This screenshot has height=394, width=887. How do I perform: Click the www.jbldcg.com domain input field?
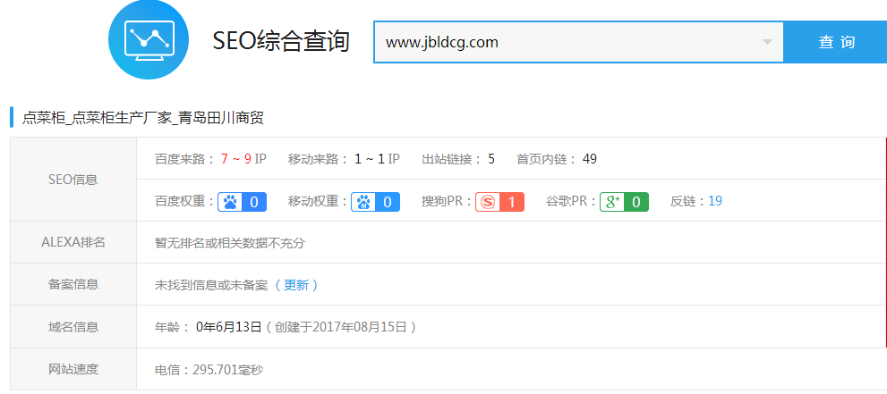564,42
